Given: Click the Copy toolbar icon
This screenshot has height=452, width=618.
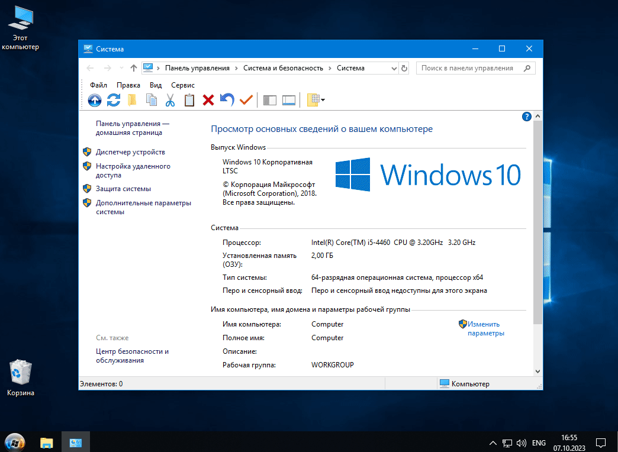Looking at the screenshot, I should pyautogui.click(x=152, y=100).
